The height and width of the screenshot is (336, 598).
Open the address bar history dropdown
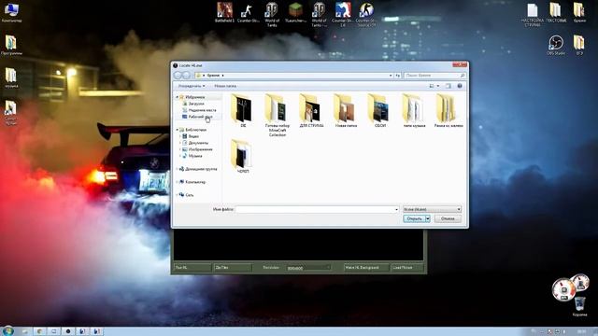(391, 76)
